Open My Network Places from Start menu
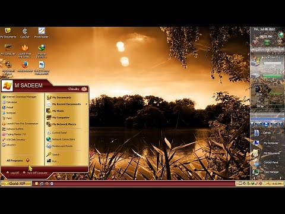The image size is (285, 214). coord(61,124)
